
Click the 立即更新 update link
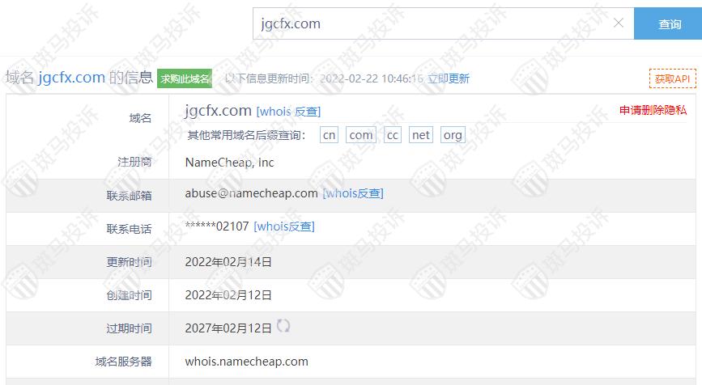(x=448, y=78)
